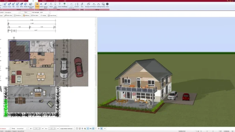
Task: Click the Update shadows icon
Action: click(x=41, y=5)
